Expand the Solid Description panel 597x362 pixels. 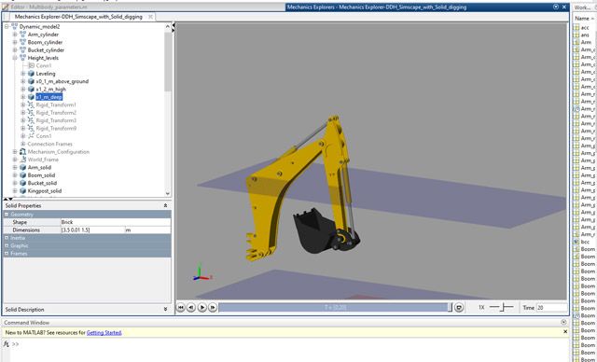[x=165, y=310]
